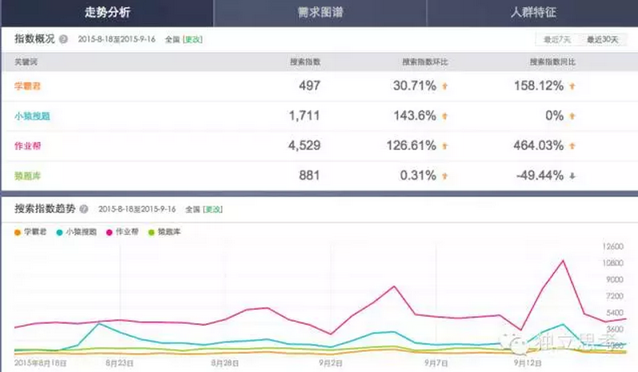Screen dimensions: 638x372
Task: Click down arrow beside -49.44% for 猿题库
Action: pyautogui.click(x=572, y=176)
